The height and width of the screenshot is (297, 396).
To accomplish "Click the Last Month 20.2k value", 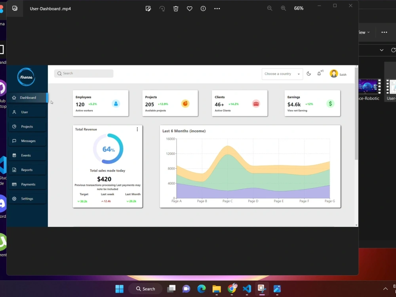I will (x=131, y=201).
